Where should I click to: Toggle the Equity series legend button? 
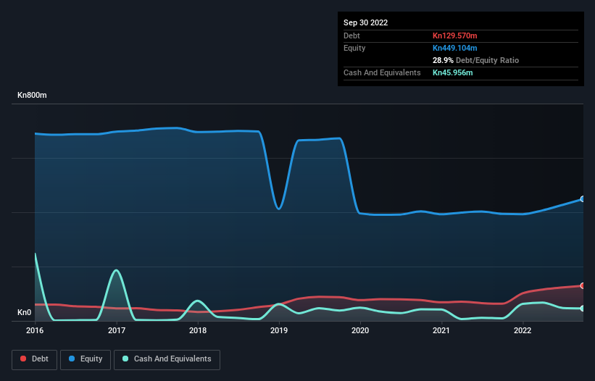[x=86, y=359]
